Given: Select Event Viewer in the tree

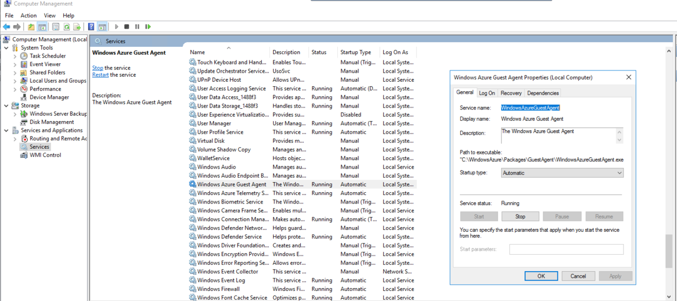Looking at the screenshot, I should [x=45, y=64].
